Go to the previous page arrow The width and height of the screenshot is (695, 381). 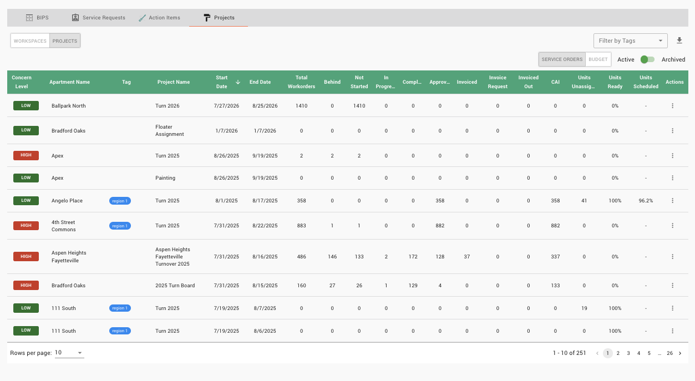[x=597, y=353]
